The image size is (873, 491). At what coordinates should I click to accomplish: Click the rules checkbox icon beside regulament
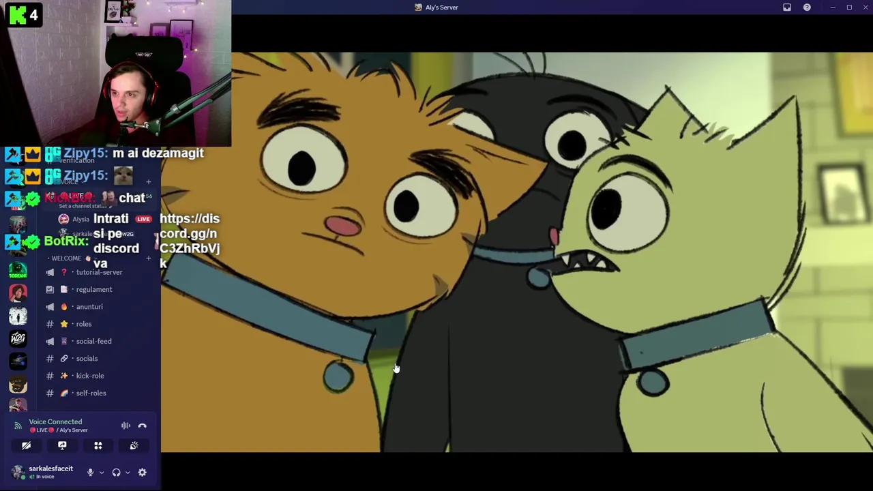point(50,289)
